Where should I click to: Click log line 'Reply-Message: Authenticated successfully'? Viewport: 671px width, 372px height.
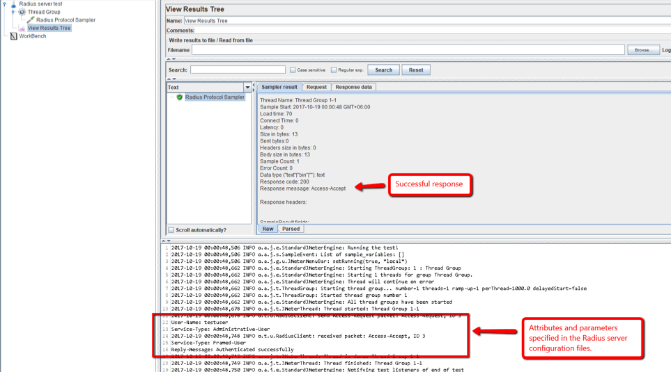232,350
